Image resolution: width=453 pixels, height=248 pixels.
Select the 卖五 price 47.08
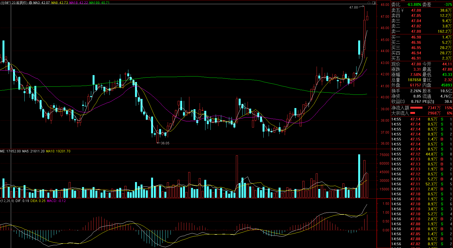click(416, 10)
